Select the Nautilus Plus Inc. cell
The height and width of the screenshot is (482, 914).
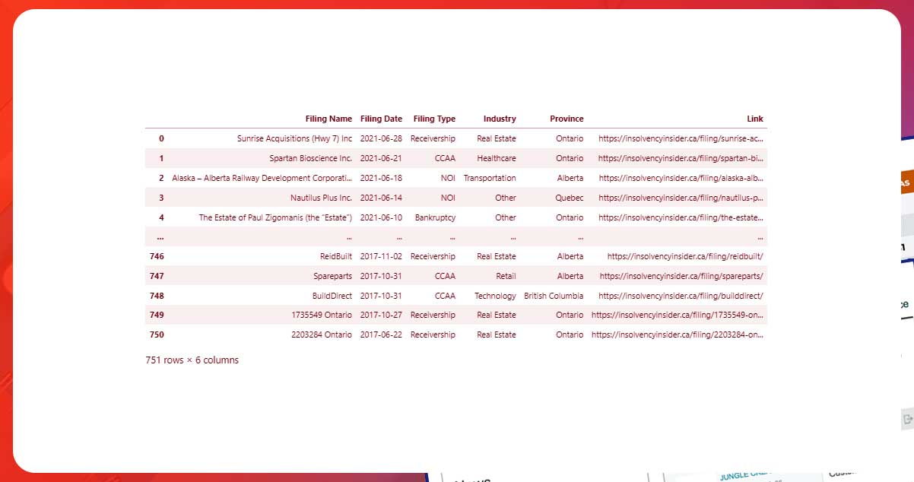321,198
